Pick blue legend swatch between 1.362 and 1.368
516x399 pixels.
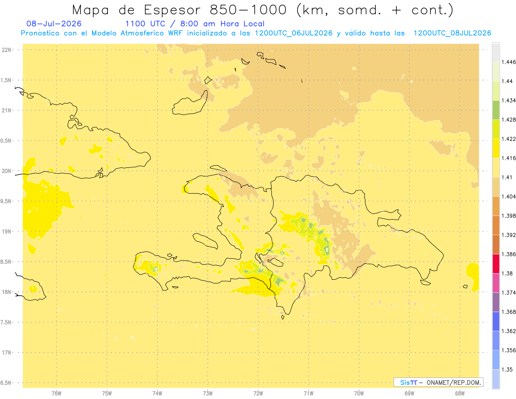coord(496,322)
